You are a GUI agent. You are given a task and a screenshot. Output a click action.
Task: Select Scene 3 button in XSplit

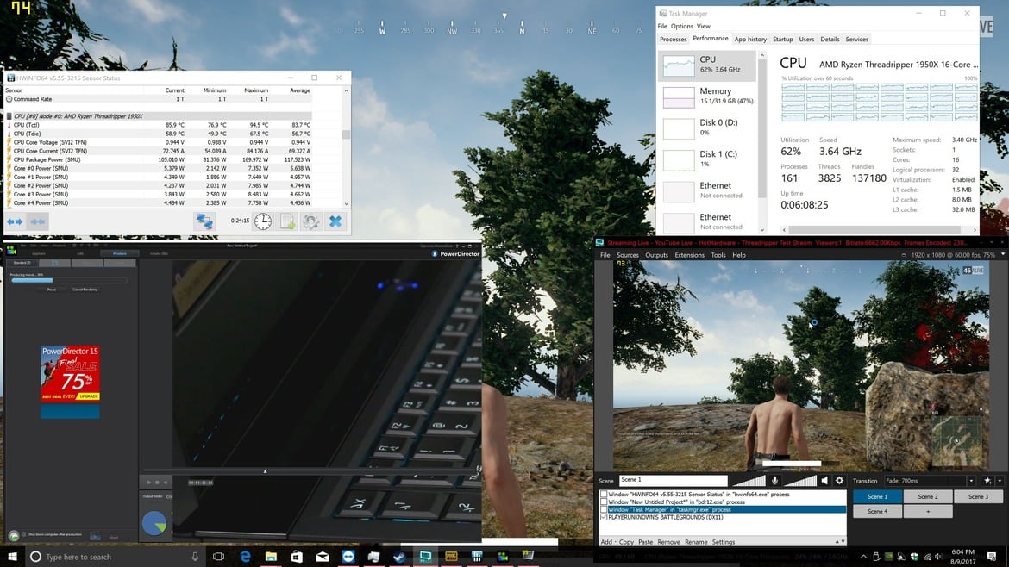[978, 496]
